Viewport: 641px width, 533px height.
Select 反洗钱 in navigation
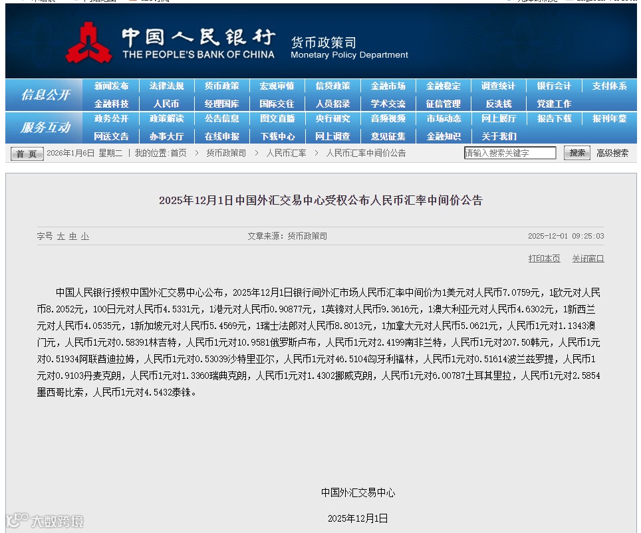coord(499,104)
